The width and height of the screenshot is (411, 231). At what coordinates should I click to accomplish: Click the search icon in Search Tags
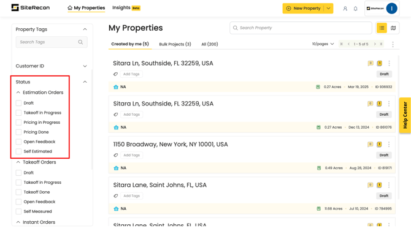[x=80, y=42]
